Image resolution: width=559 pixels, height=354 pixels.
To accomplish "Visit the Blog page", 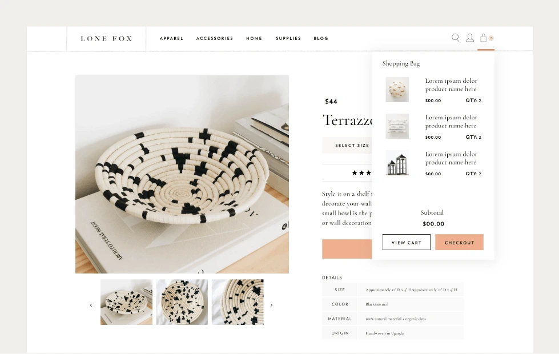I will [x=321, y=38].
